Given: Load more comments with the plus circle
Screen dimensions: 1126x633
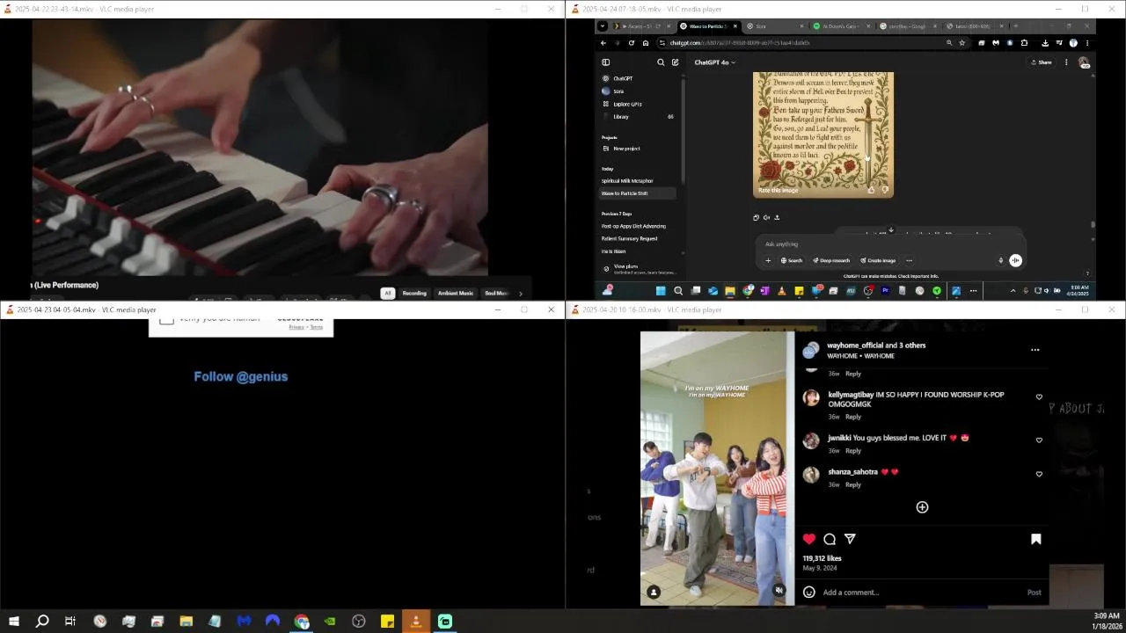Looking at the screenshot, I should (922, 507).
